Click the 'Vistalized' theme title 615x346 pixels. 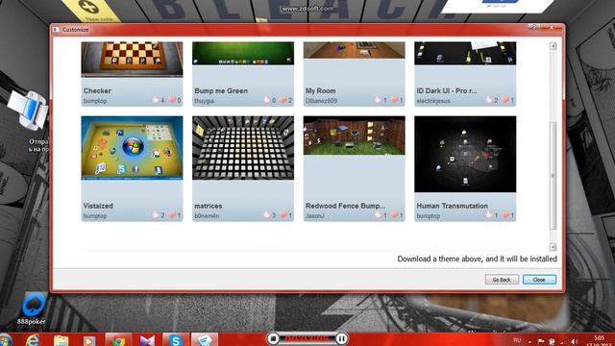[x=98, y=206]
